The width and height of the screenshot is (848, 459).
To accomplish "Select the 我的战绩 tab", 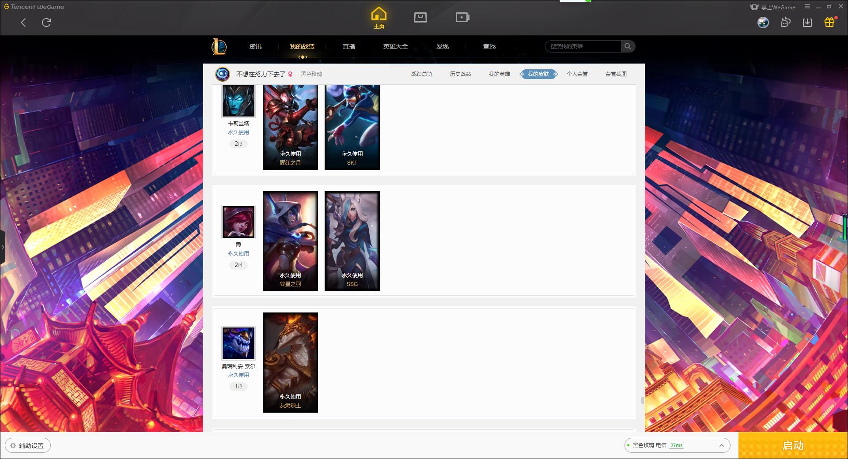I will 302,46.
